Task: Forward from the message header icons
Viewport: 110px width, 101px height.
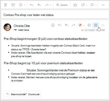Action: coord(73,25)
